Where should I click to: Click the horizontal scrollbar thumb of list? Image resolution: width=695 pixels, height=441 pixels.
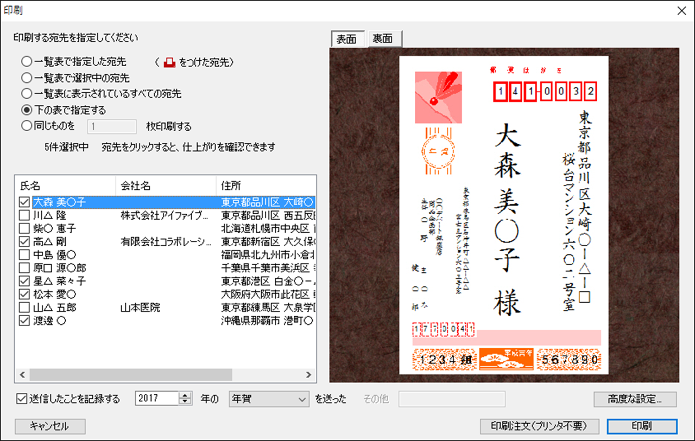click(131, 375)
